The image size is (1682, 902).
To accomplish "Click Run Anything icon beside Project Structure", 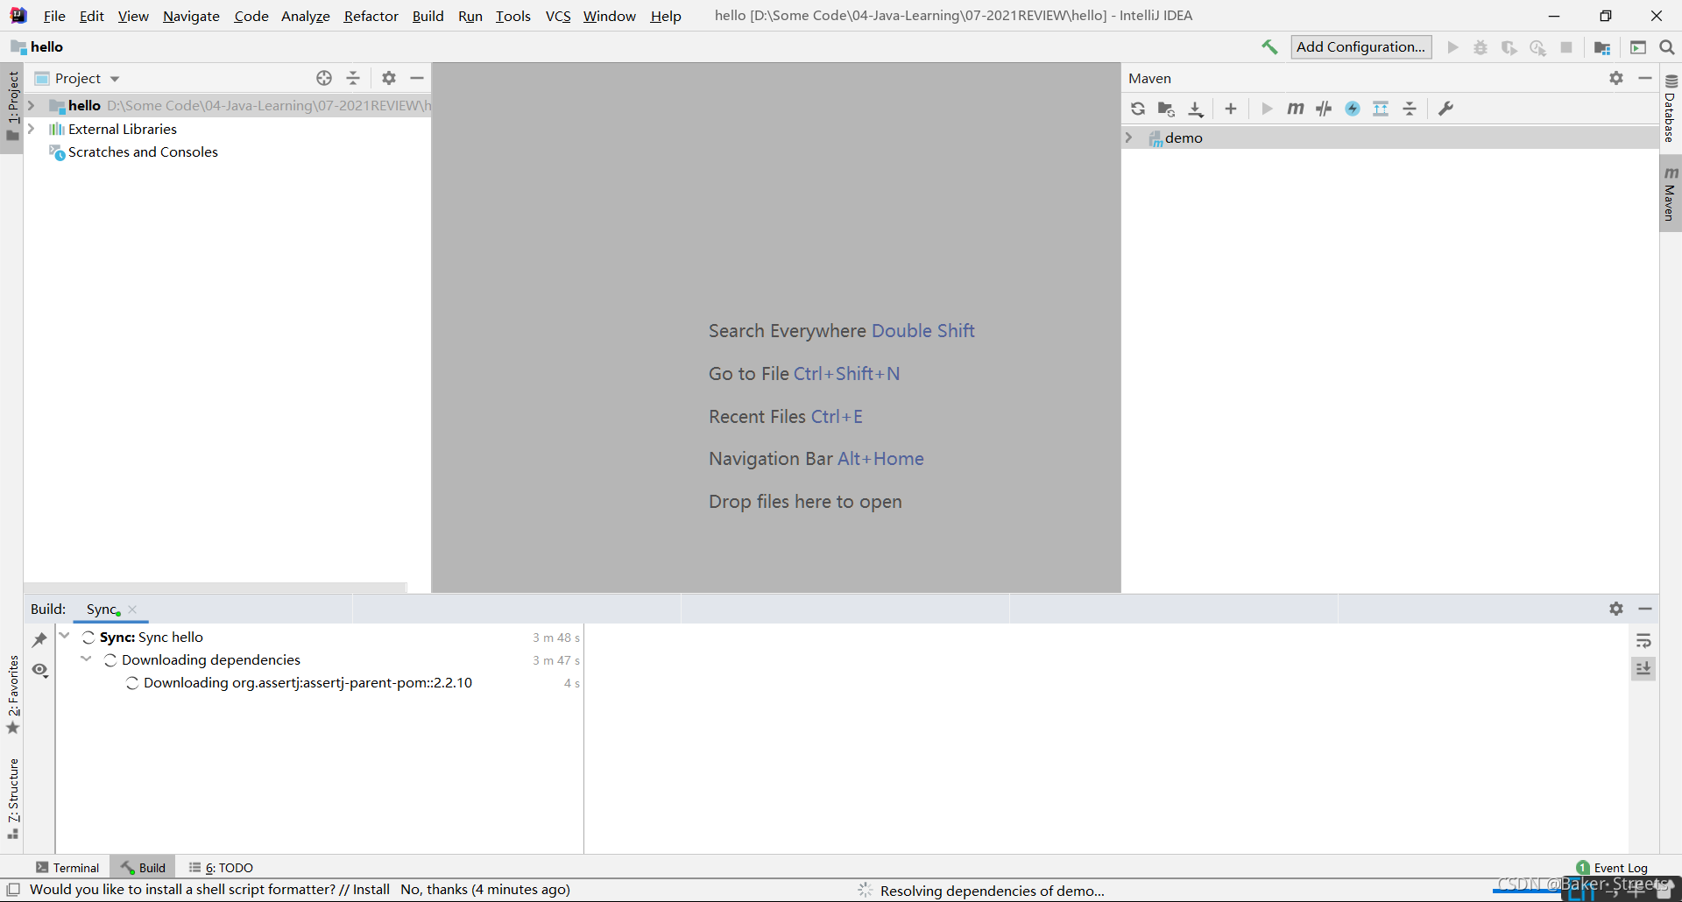I will click(1638, 47).
